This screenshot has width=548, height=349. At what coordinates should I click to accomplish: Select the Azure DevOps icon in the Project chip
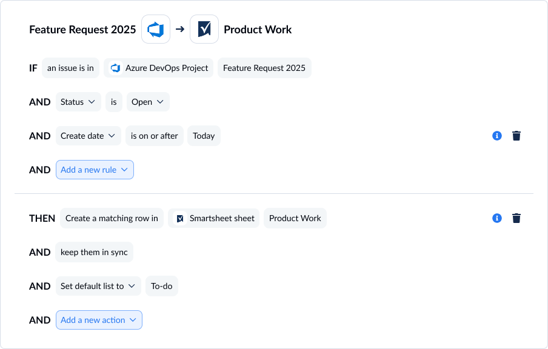tap(115, 68)
